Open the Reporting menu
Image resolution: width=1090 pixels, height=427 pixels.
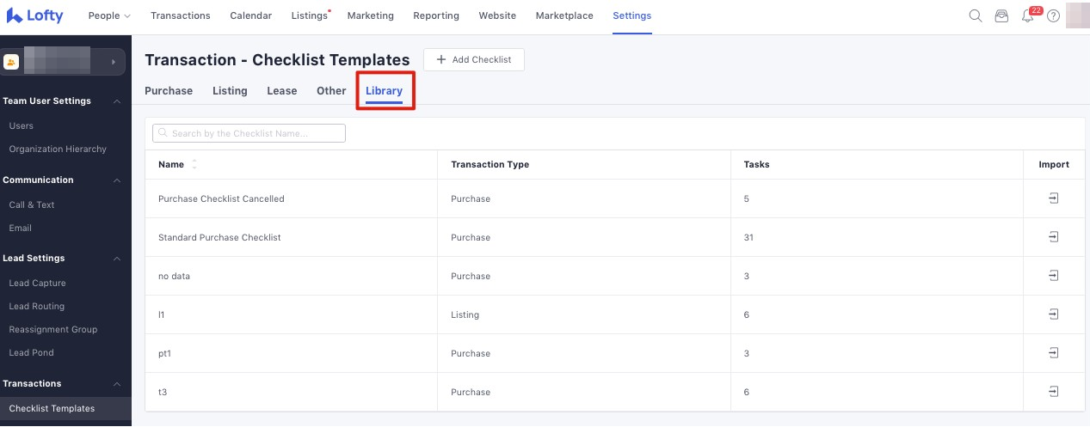click(x=436, y=15)
